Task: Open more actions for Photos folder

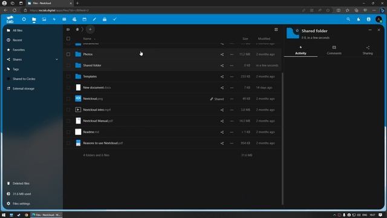Action: (x=232, y=54)
